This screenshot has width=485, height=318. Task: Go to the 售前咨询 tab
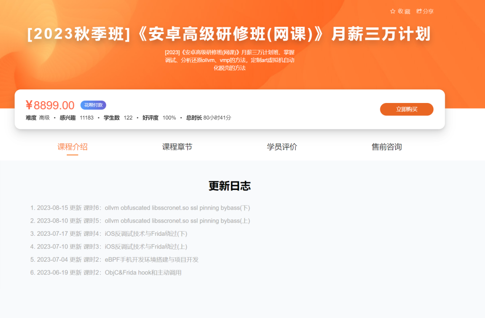click(x=386, y=147)
